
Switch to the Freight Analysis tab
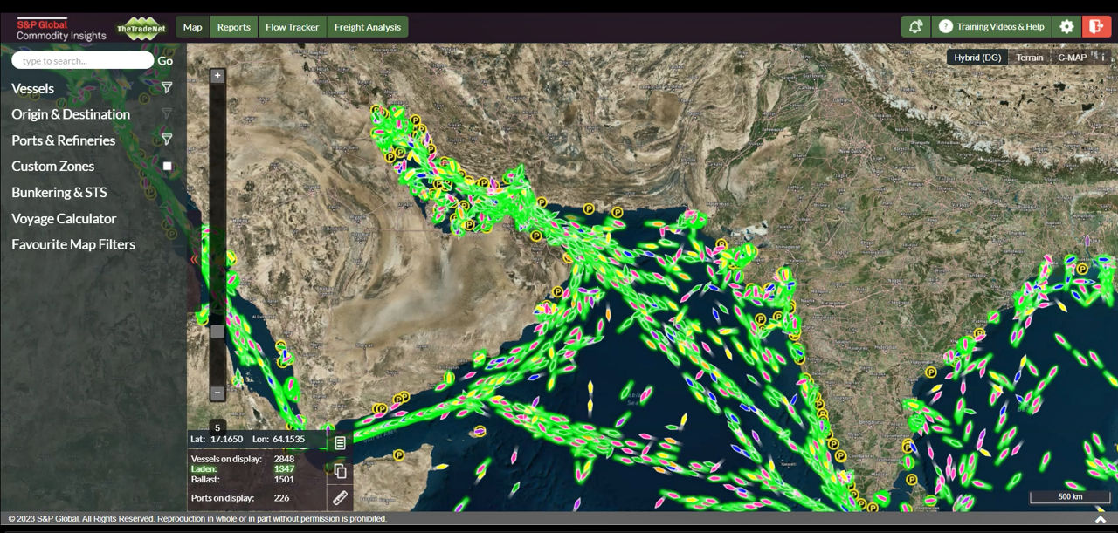[x=367, y=27]
